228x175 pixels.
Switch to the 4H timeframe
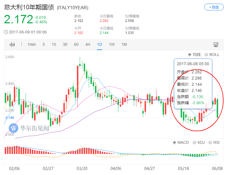(88, 44)
